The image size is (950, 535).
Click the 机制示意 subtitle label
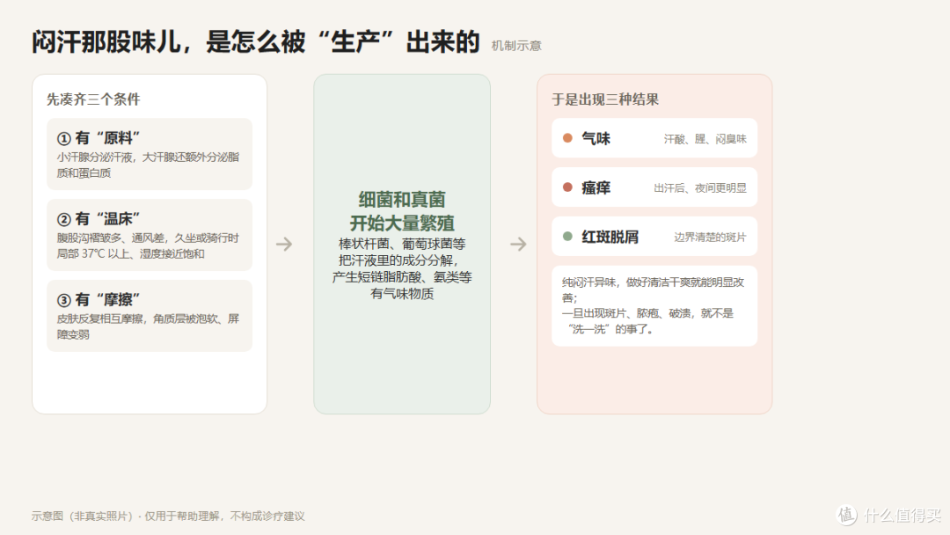516,46
